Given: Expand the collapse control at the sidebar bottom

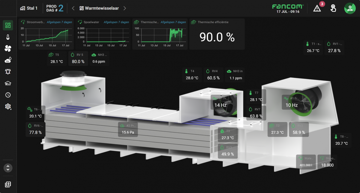Looking at the screenshot, I should tap(8, 168).
